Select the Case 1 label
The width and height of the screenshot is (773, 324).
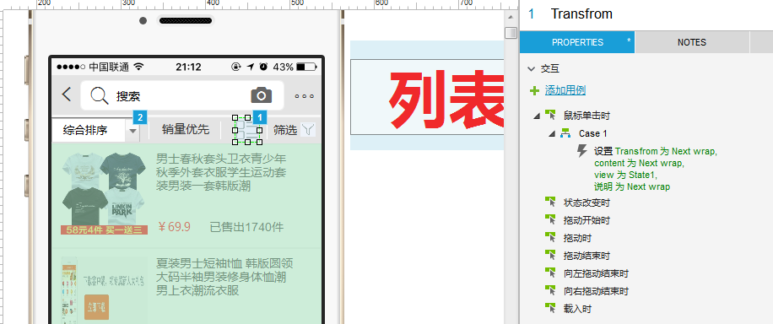click(593, 133)
